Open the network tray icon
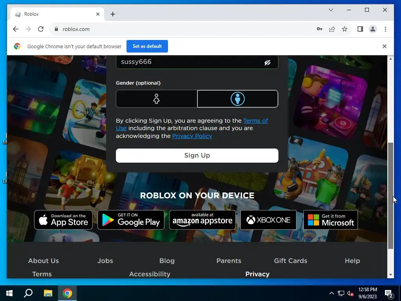Screen dimensions: 401x301 tap(341, 293)
